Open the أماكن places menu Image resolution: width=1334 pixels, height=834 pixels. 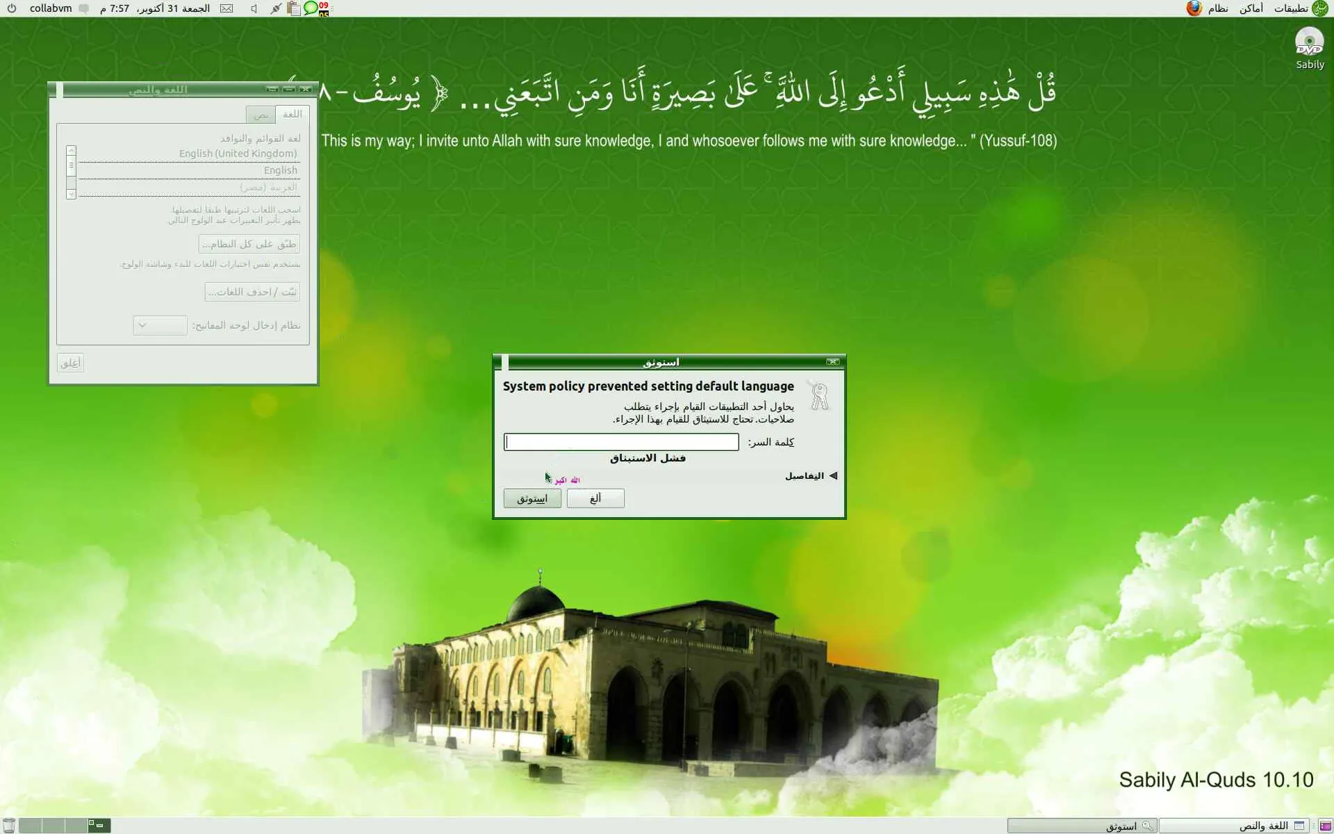1251,8
